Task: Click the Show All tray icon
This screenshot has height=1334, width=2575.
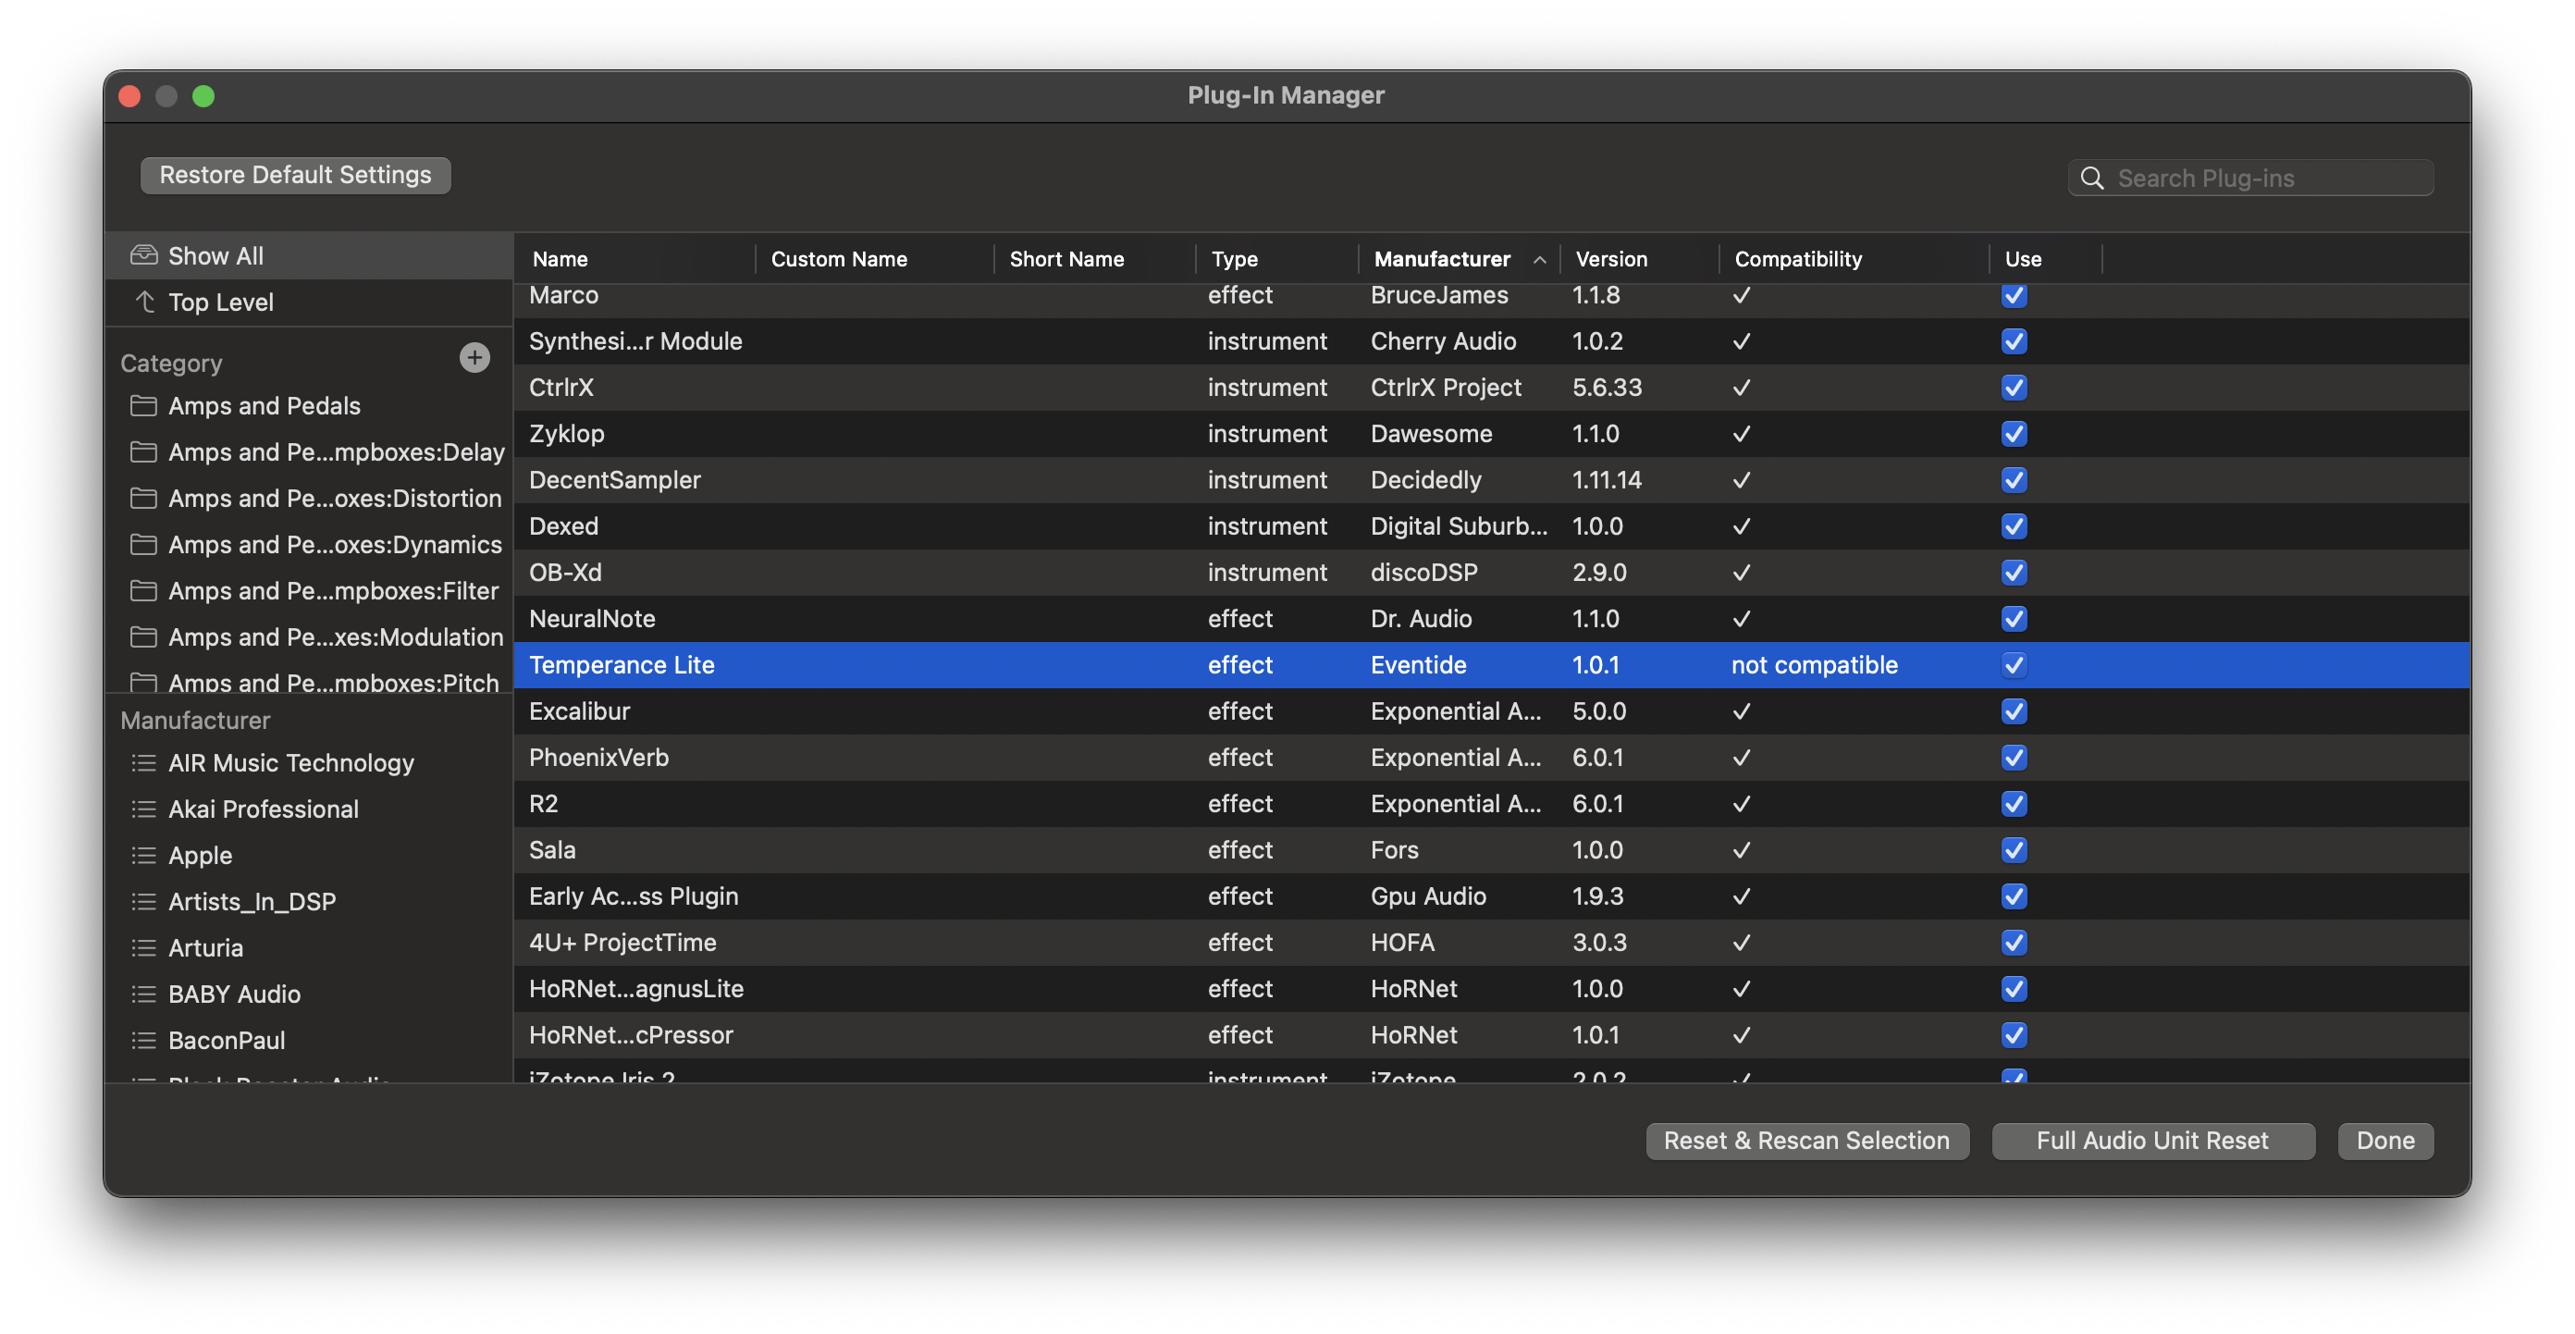Action: [144, 255]
